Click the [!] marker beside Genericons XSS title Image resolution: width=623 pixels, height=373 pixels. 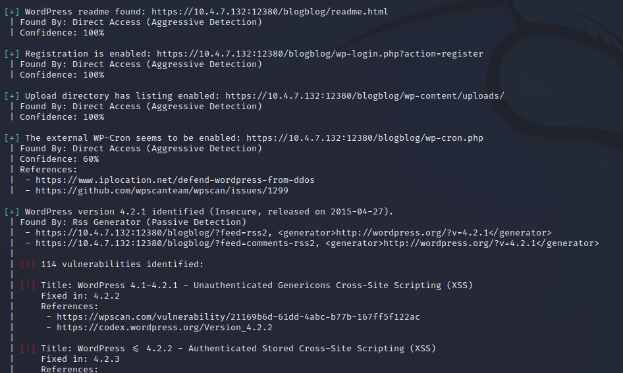[28, 286]
